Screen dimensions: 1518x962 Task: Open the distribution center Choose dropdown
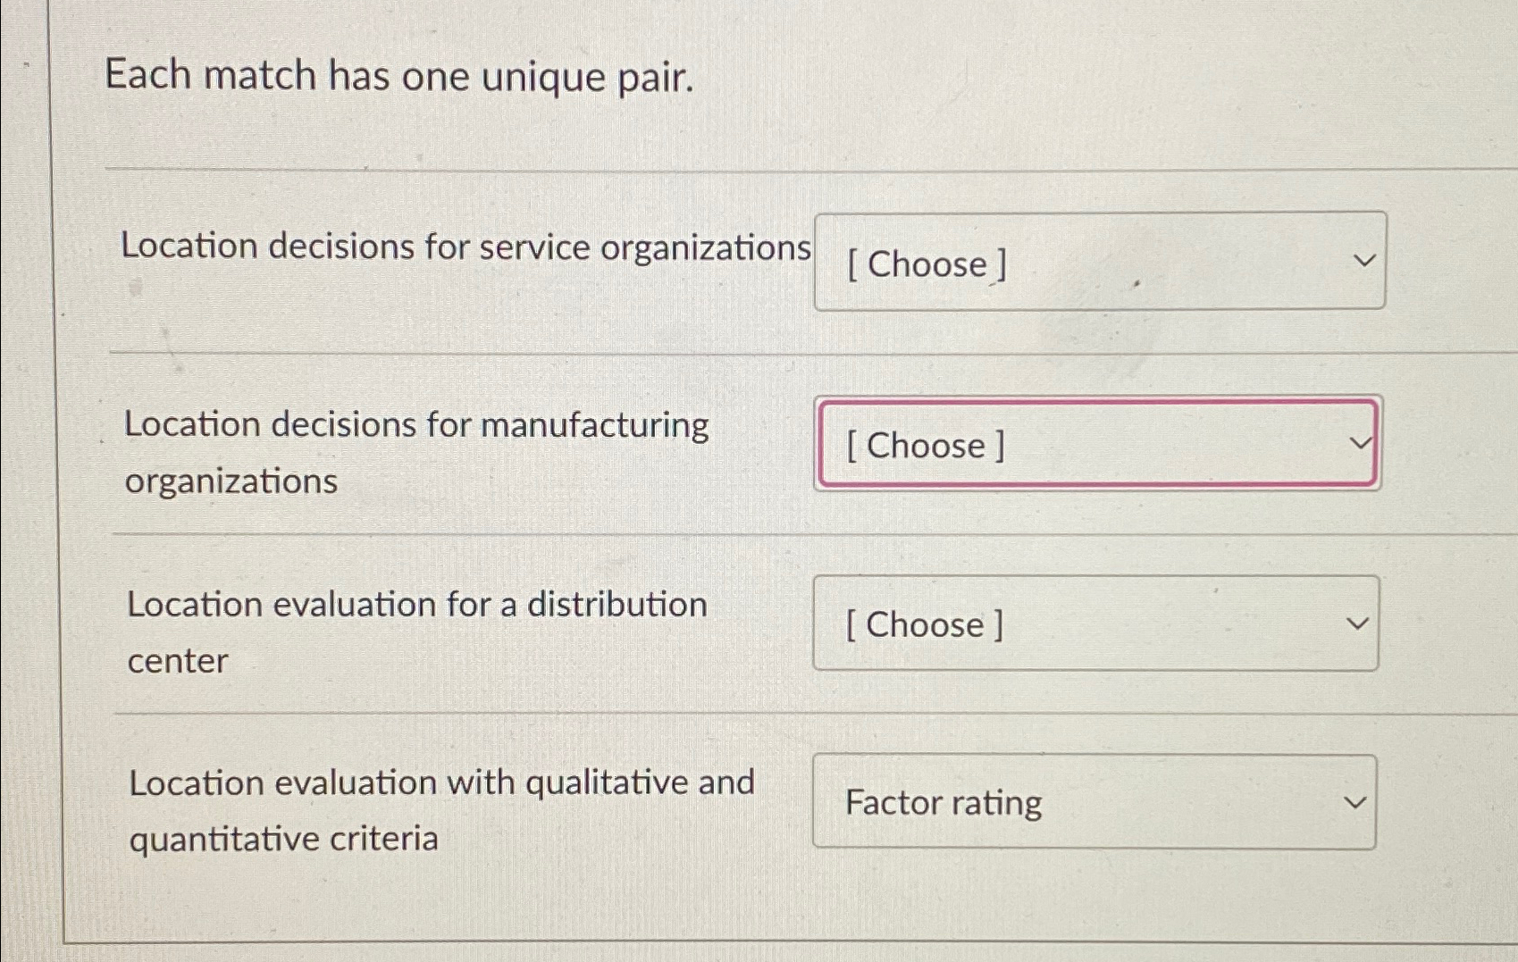1094,623
